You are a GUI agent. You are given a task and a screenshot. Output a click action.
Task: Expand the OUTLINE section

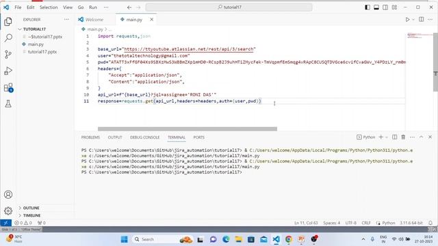point(31,208)
